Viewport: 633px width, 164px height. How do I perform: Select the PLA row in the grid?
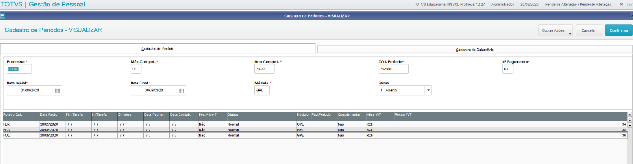tap(315, 130)
